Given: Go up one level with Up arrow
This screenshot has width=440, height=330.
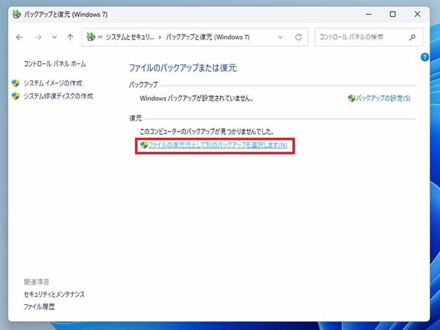Looking at the screenshot, I should 70,37.
